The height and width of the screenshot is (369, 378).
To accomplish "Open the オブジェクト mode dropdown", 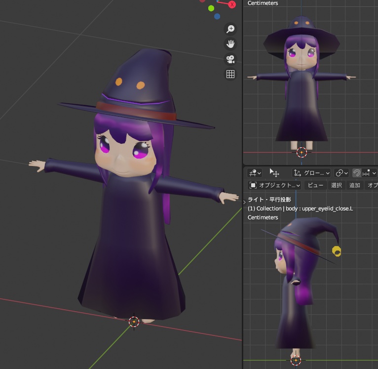I will coord(274,185).
